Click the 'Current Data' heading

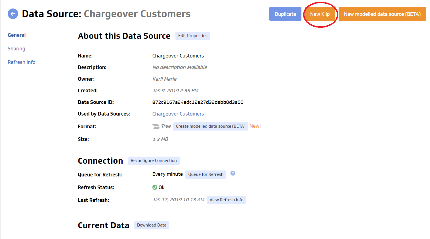click(x=104, y=225)
